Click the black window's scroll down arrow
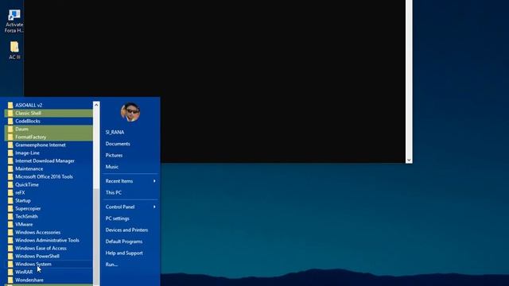509x286 pixels. point(409,160)
